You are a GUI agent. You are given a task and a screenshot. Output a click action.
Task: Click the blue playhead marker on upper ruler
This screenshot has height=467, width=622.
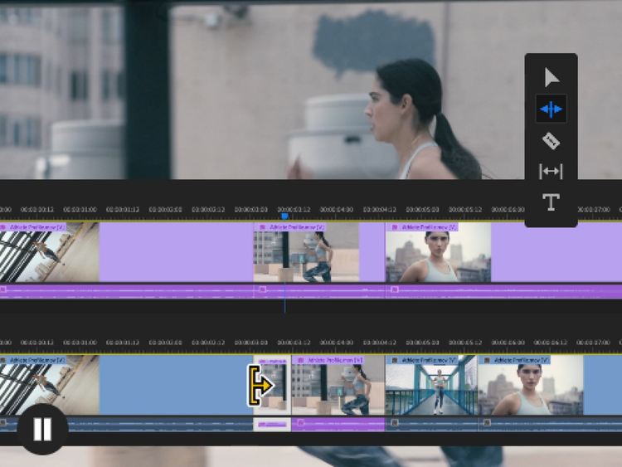click(x=284, y=216)
